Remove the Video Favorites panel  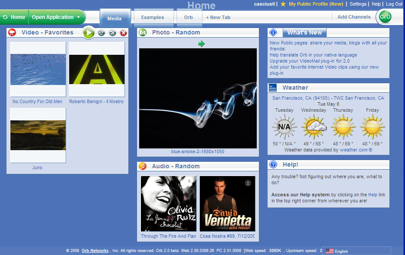pyautogui.click(x=124, y=33)
